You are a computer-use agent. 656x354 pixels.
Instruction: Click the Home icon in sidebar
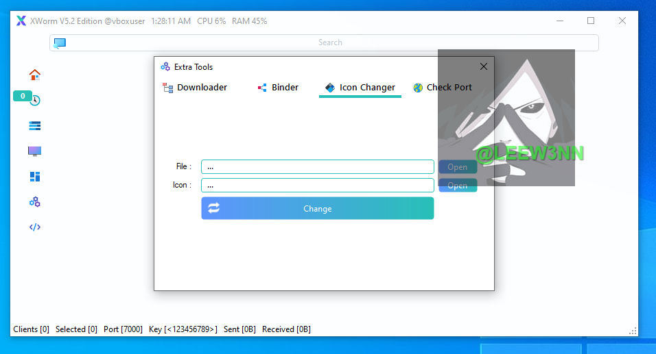point(35,75)
